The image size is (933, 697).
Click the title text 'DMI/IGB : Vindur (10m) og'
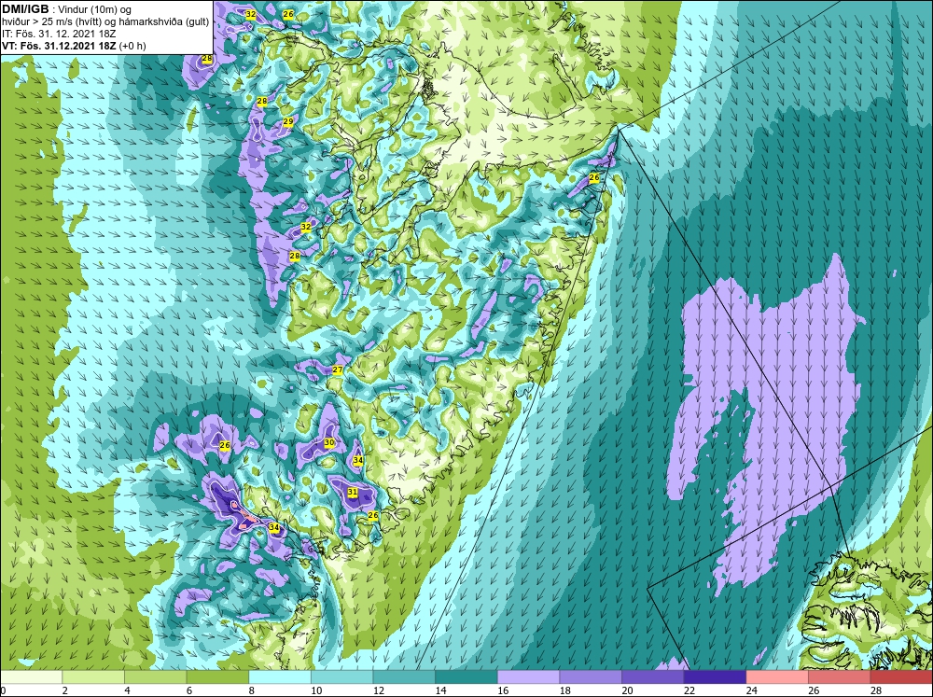point(67,9)
